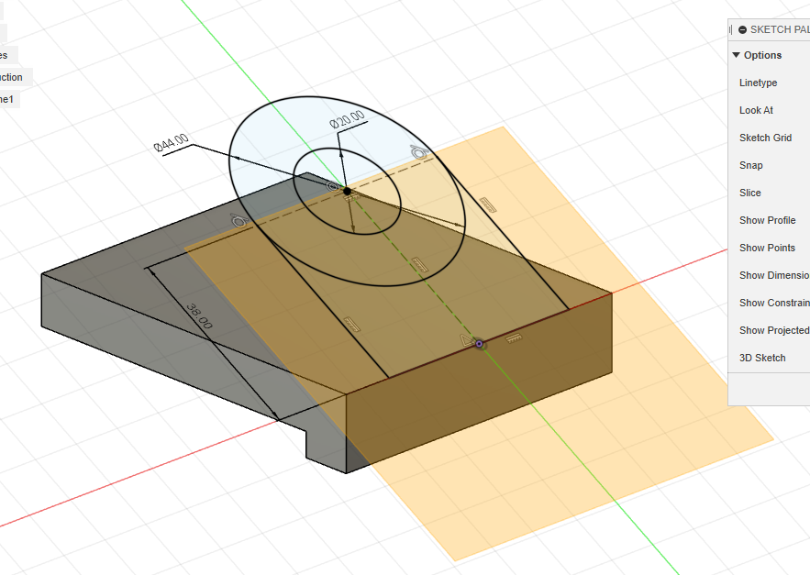Select the Ø20.00 diameter dimension
The image size is (810, 575).
point(347,121)
